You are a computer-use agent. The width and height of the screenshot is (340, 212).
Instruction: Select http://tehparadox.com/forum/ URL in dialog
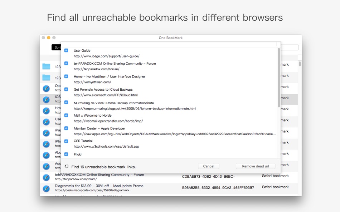(x=97, y=69)
